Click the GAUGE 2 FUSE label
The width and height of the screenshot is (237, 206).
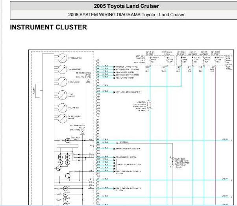point(220,60)
